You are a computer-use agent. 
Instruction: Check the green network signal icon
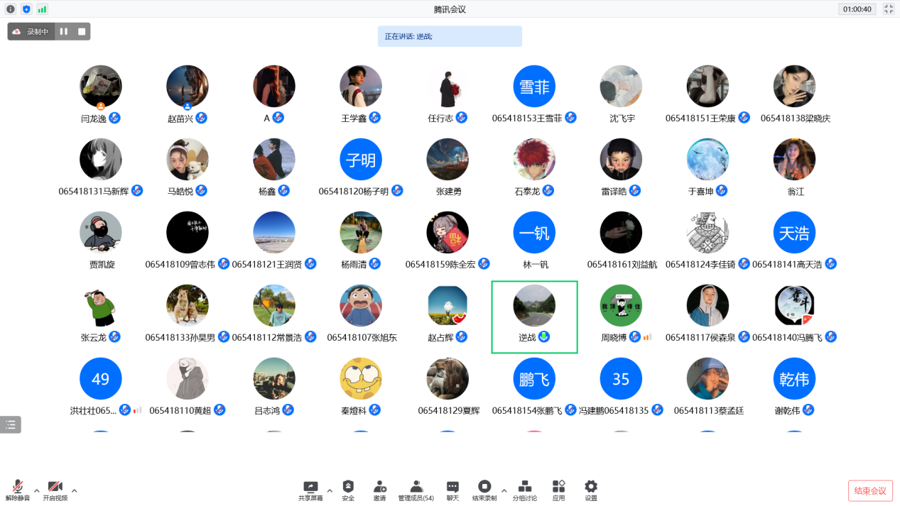[x=42, y=9]
